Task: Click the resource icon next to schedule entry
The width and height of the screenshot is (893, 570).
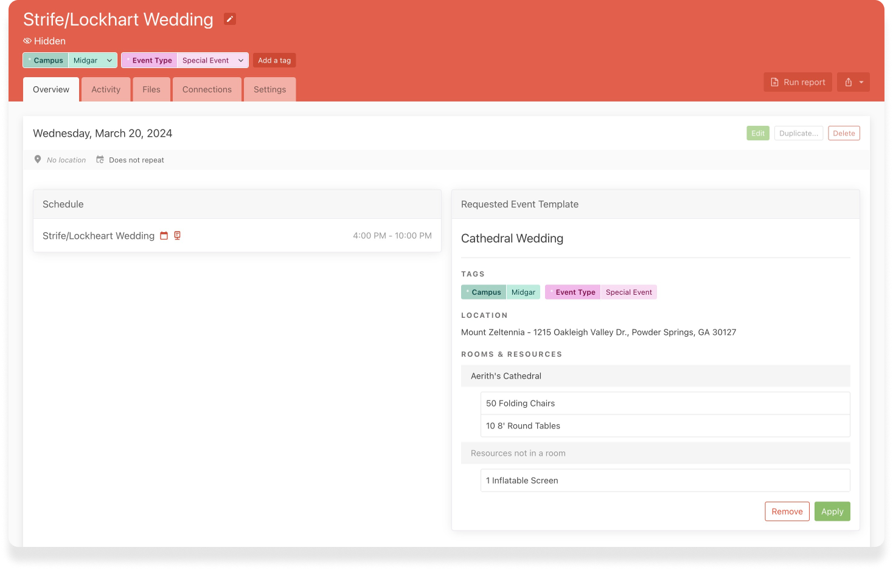Action: [177, 236]
